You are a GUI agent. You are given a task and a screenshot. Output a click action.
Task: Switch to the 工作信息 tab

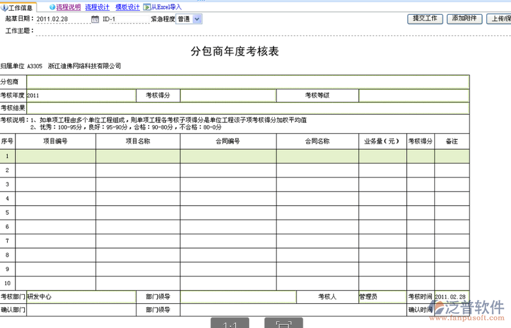click(19, 8)
